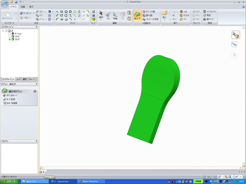Viewport: 246px width, 184px height.
Task: Open the レイヤ panel tab
Action: [19, 79]
